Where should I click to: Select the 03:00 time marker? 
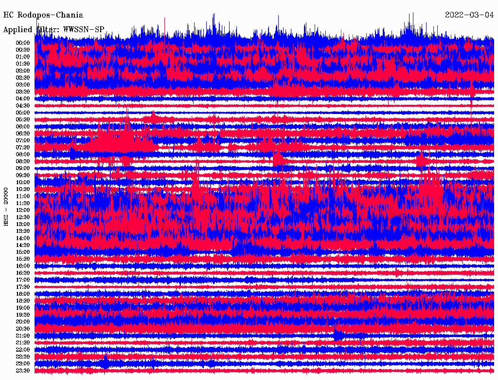click(x=23, y=85)
